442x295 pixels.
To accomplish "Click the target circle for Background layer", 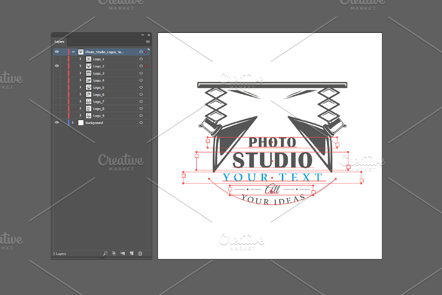I will [x=141, y=123].
